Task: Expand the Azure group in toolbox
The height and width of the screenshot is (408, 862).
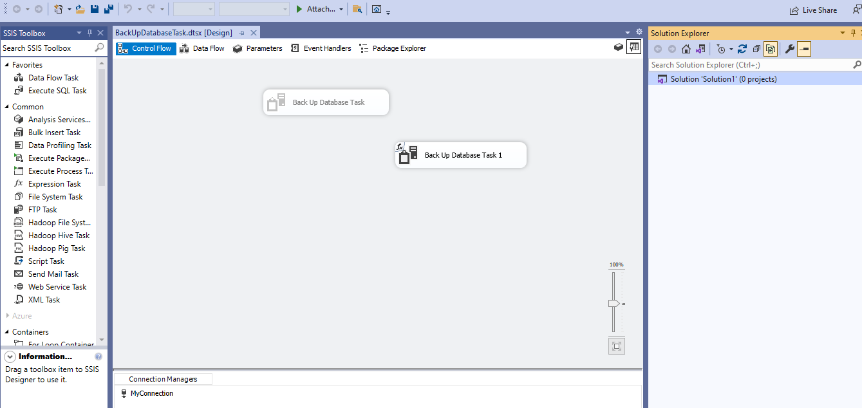Action: 7,316
